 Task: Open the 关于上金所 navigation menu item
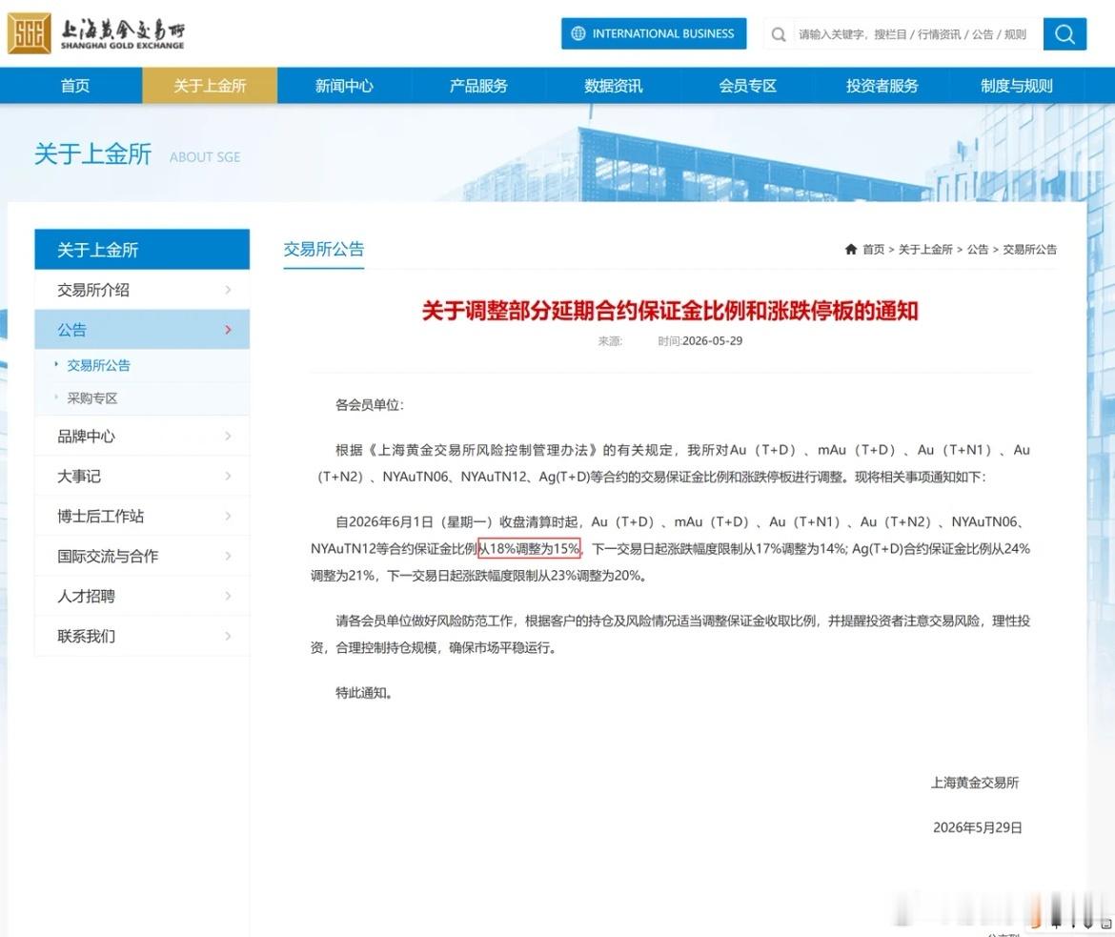pos(210,86)
